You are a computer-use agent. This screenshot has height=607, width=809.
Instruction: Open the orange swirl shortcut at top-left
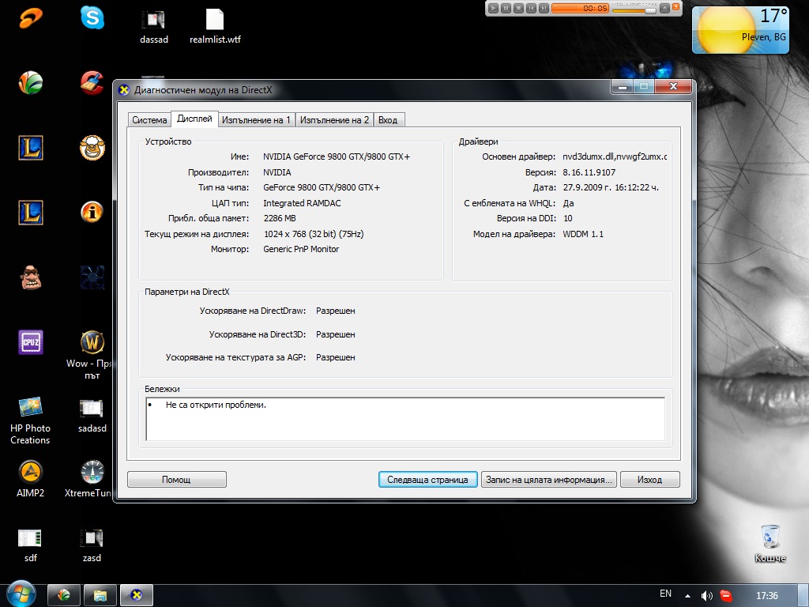[31, 18]
